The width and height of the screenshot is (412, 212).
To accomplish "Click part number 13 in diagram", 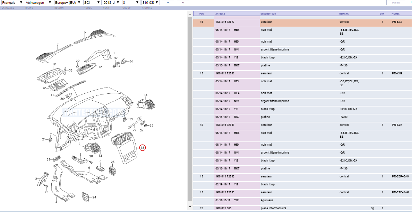I will click(x=100, y=155).
